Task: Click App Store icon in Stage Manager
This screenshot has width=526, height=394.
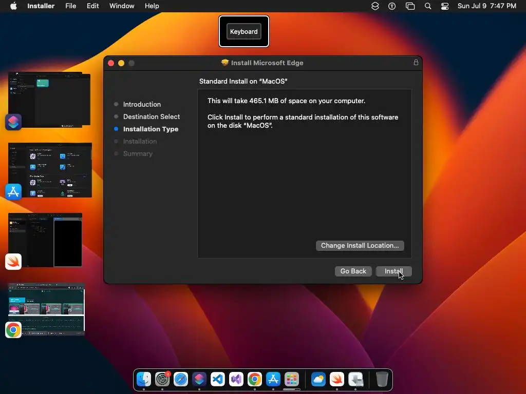Action: click(13, 192)
